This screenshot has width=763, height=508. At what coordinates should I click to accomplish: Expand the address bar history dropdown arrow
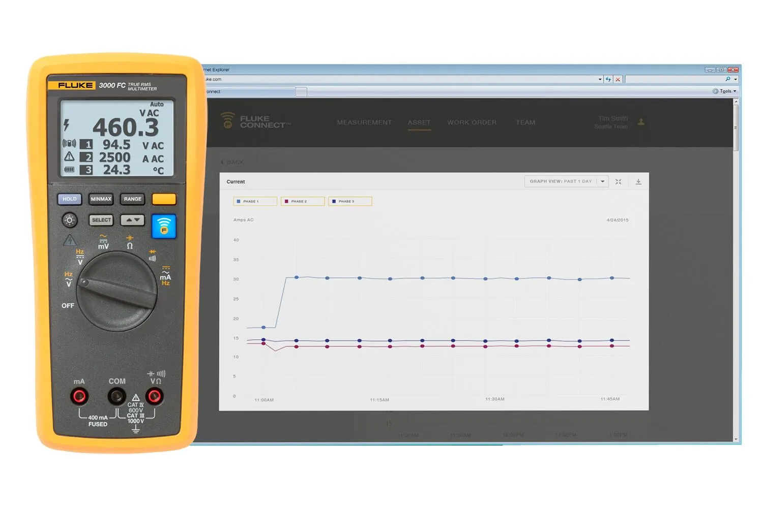[x=600, y=79]
